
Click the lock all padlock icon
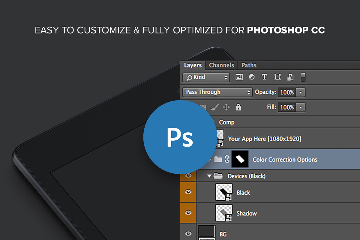point(238,107)
